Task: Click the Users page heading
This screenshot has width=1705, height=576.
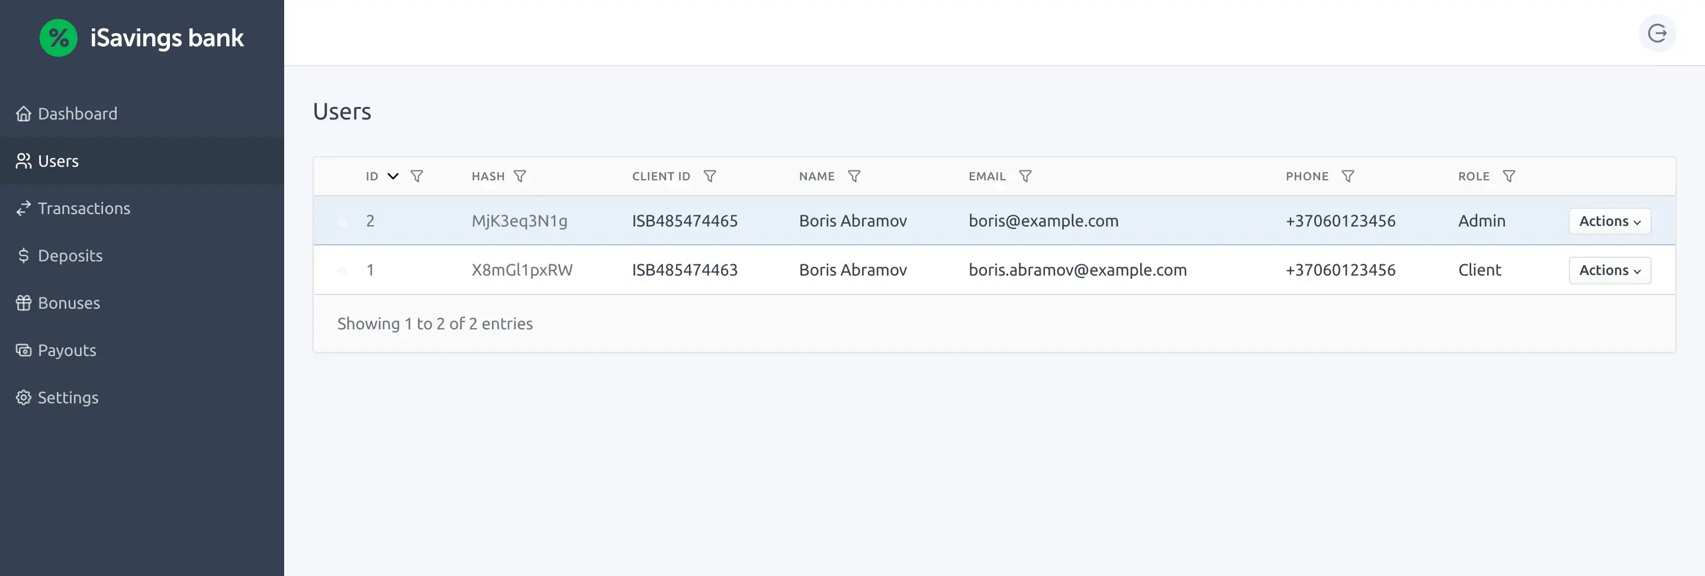Action: (x=342, y=111)
